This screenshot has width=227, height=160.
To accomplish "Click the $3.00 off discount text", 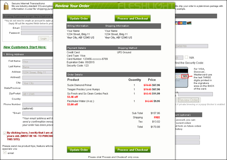I will pos(73,104).
